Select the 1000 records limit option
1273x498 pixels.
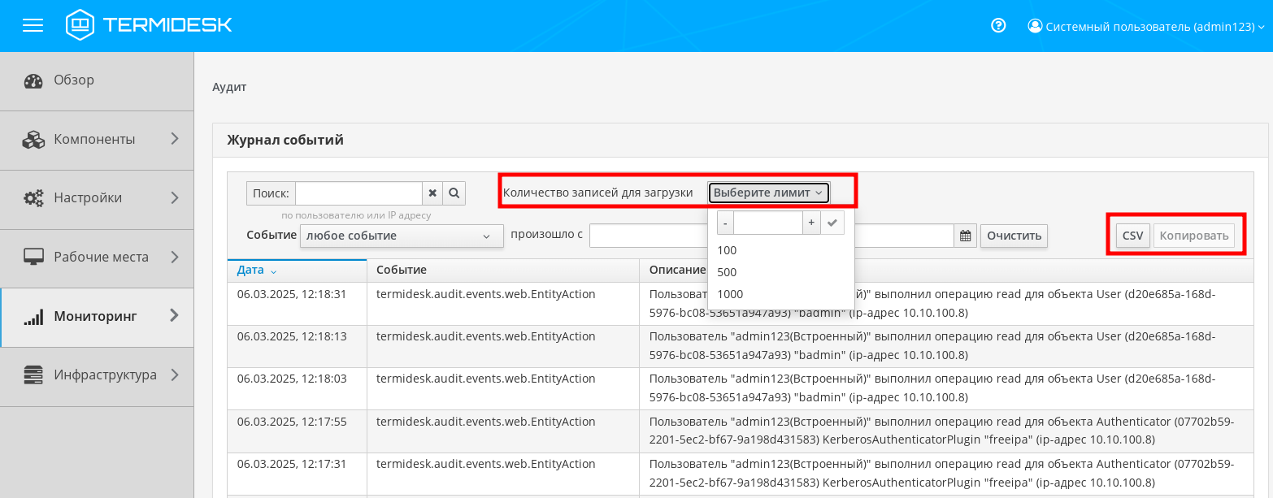coord(730,294)
